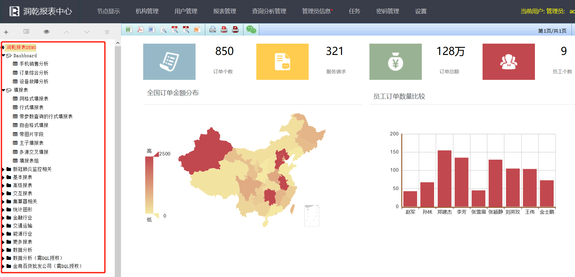
Task: Open 网格式填报表 report
Action: tap(34, 99)
